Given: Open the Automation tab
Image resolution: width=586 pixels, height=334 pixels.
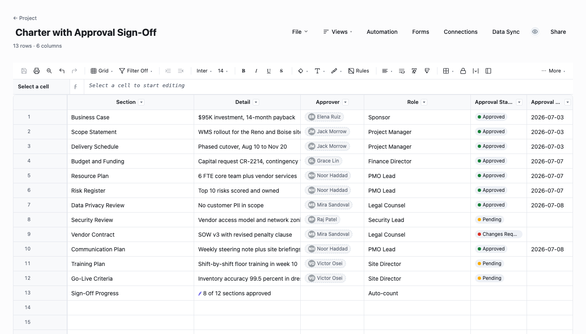Looking at the screenshot, I should (382, 32).
